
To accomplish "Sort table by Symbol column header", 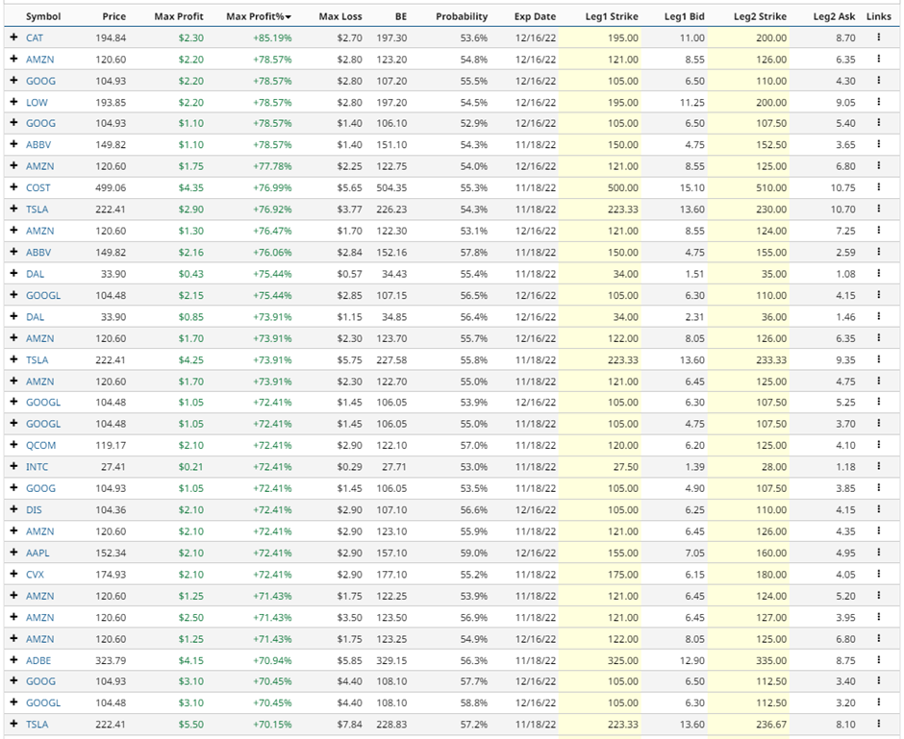I will click(43, 16).
